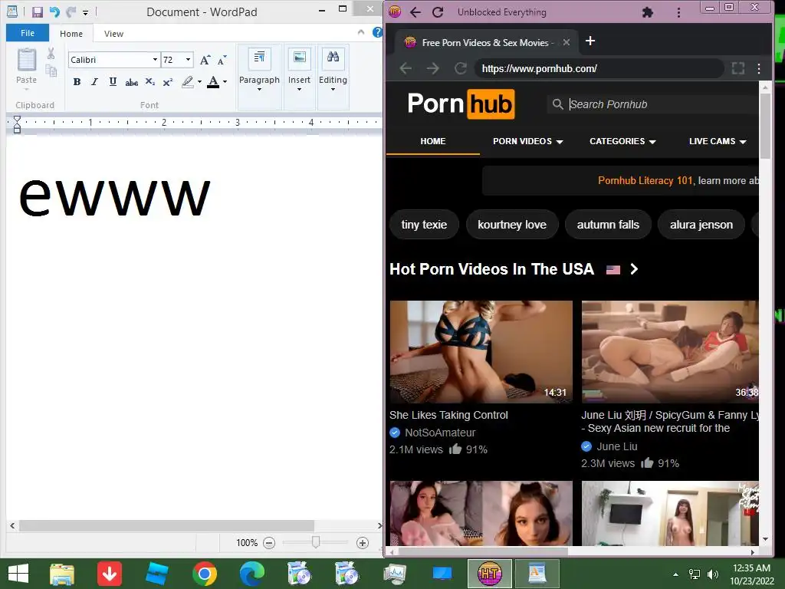This screenshot has width=785, height=589.
Task: Toggle bold formatting
Action: click(x=77, y=81)
